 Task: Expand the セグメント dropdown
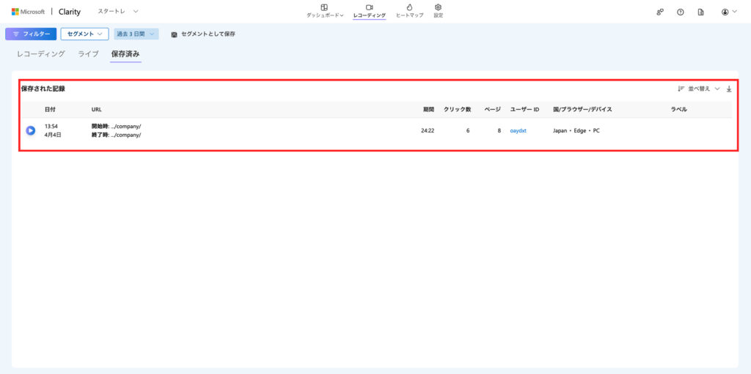coord(84,34)
